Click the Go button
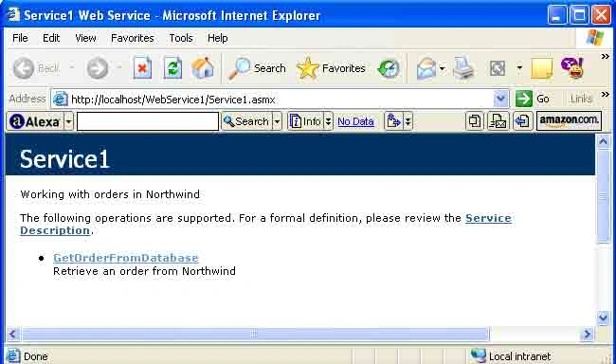The image size is (616, 364). [x=533, y=99]
